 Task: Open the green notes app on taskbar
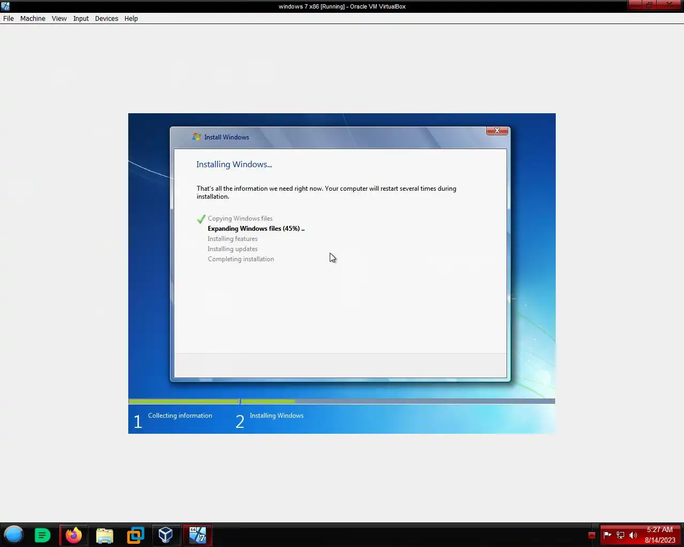pyautogui.click(x=42, y=535)
